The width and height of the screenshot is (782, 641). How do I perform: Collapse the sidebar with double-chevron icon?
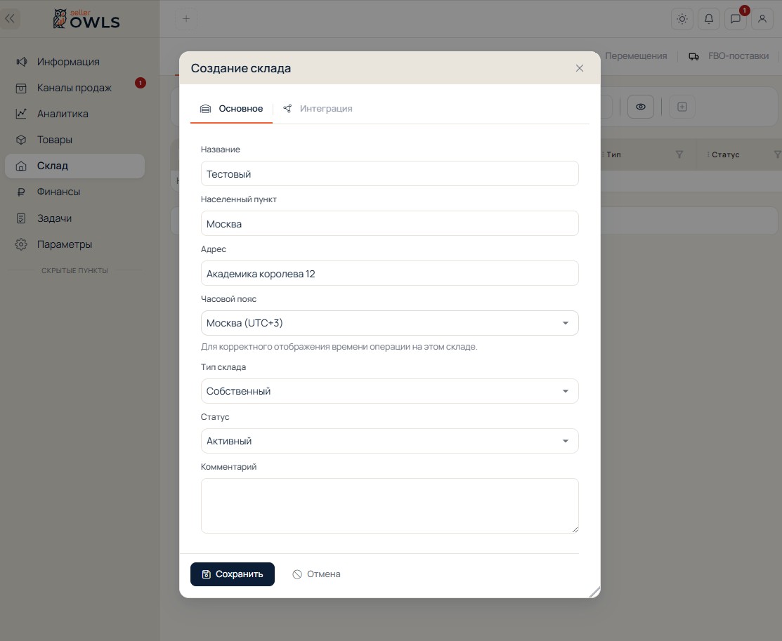10,19
